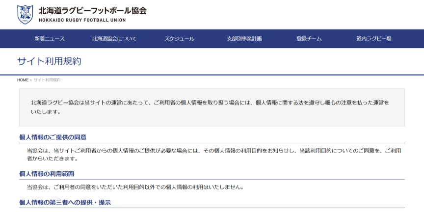The height and width of the screenshot is (212, 424).
Task: Open the 北海道協会について menu item
Action: pyautogui.click(x=114, y=39)
